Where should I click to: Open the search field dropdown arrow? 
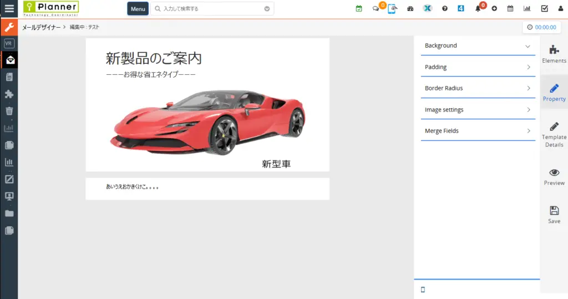click(x=267, y=9)
